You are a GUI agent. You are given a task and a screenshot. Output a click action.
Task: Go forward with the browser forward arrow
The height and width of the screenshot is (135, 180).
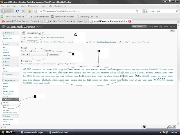(x=9, y=11)
